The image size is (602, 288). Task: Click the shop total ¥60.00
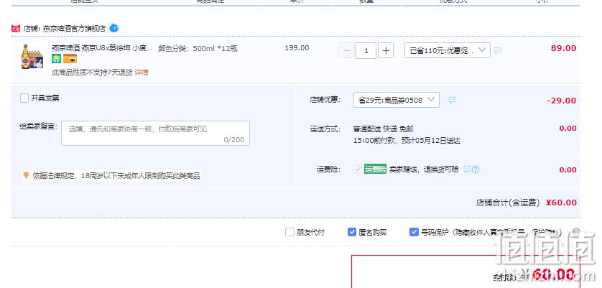[x=561, y=203]
